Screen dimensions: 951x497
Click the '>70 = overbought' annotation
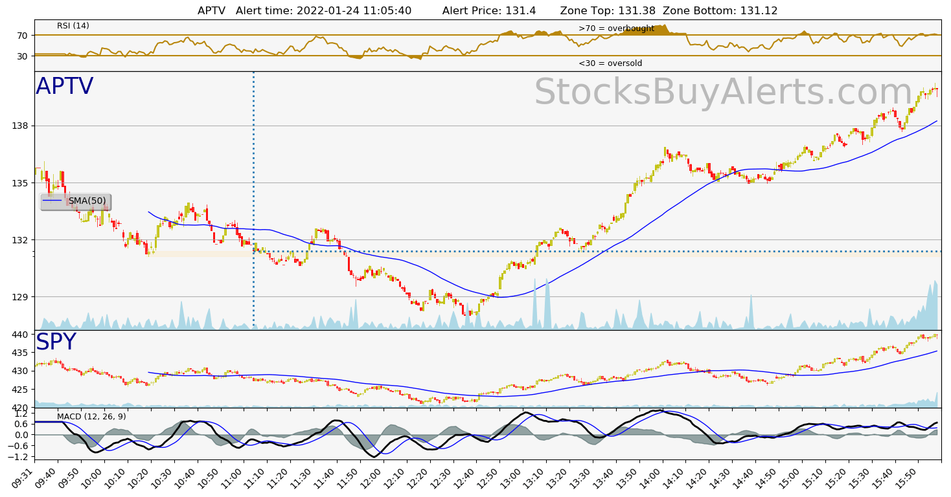616,28
